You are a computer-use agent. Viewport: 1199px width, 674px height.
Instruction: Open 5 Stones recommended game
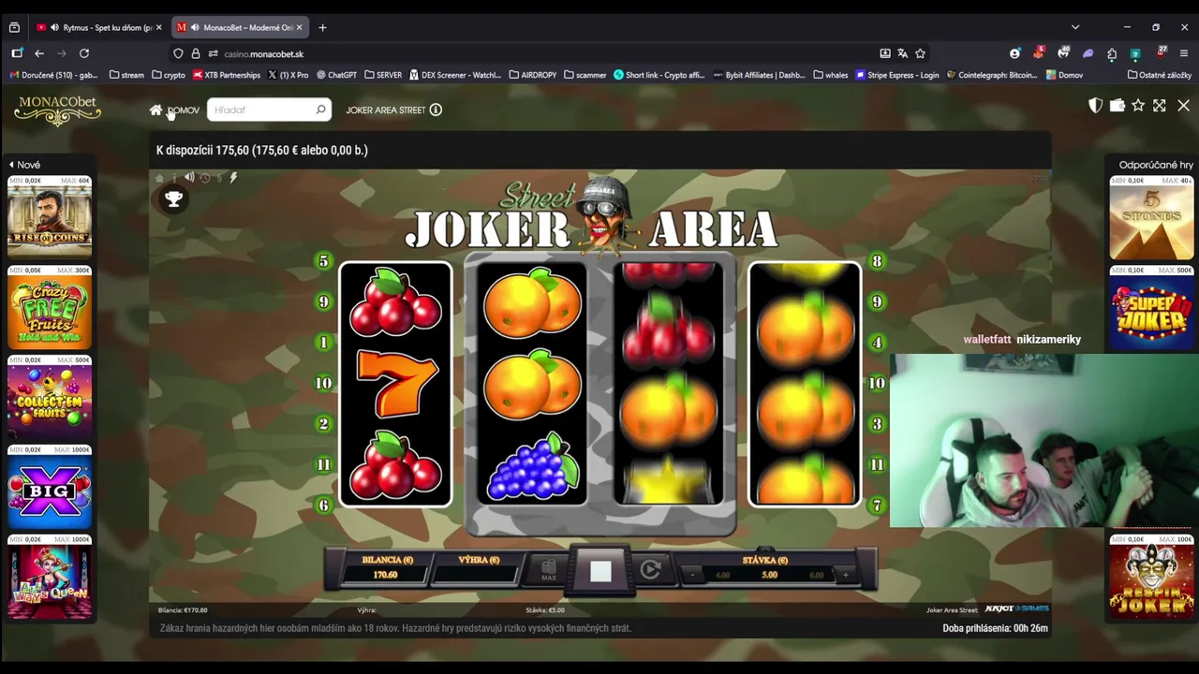point(1151,218)
